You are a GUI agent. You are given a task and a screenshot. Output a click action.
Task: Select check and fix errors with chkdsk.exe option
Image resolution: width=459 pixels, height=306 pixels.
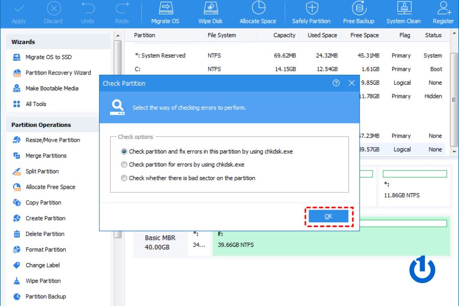pos(124,151)
